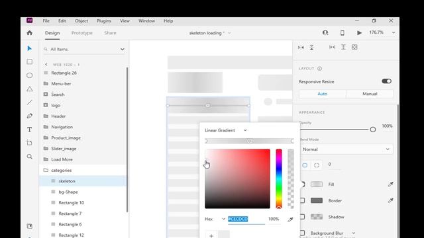Viewport: 424px width, 238px height.
Task: Switch to the Prototype tab
Action: (x=82, y=33)
